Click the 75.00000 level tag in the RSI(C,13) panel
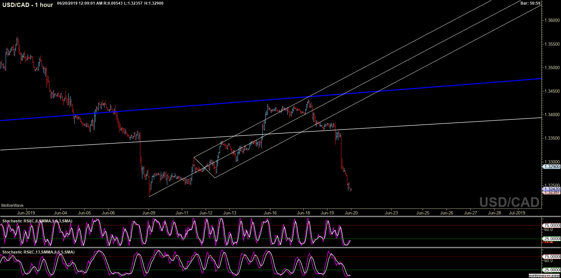 pyautogui.click(x=551, y=256)
